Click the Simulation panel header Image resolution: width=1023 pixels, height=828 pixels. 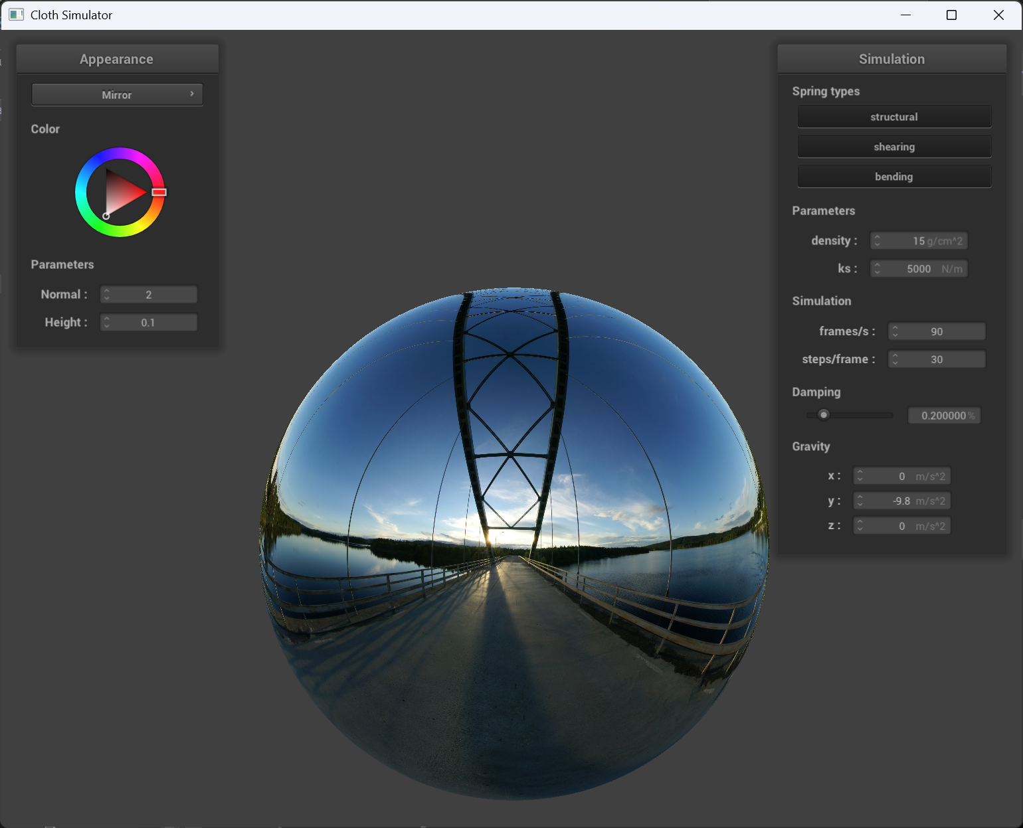point(891,59)
